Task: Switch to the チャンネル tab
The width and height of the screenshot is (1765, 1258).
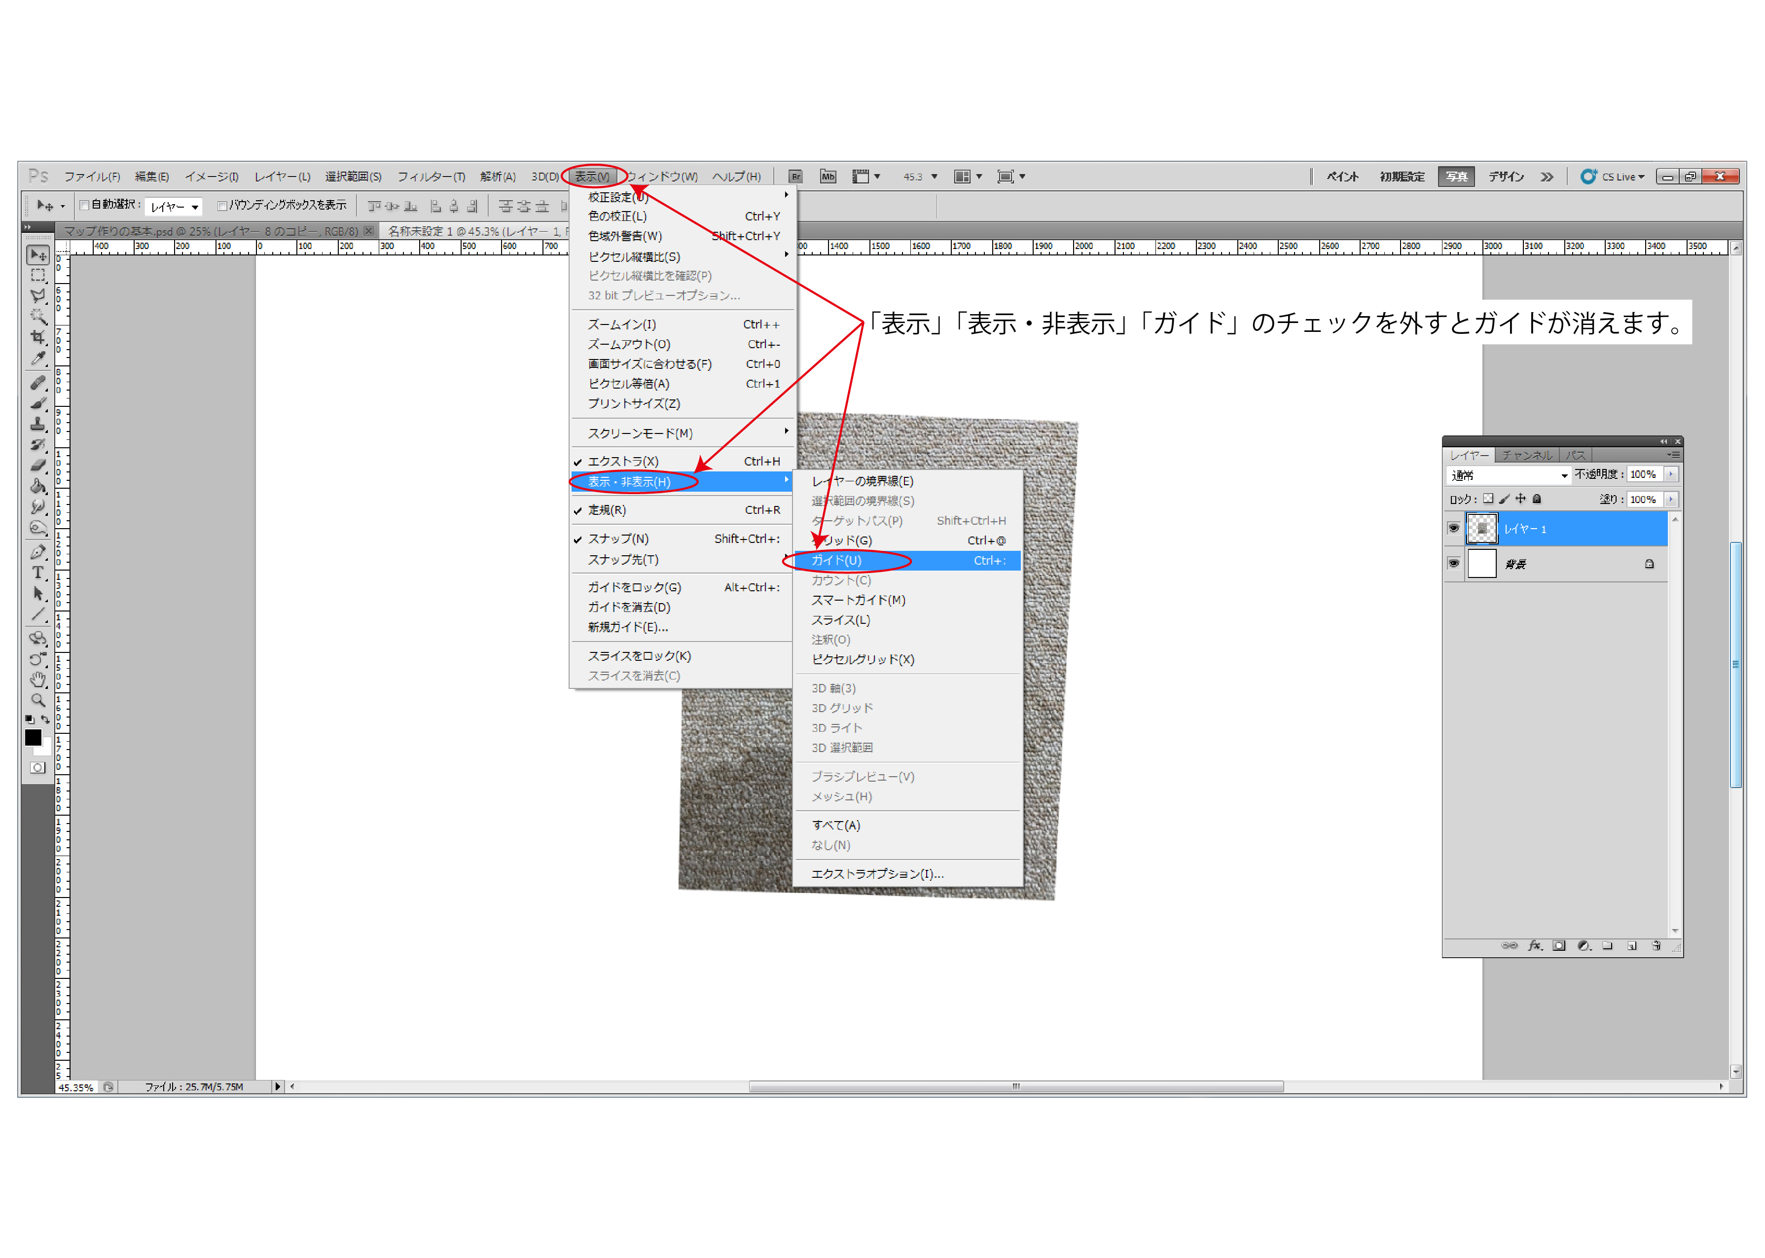Action: [x=1526, y=456]
